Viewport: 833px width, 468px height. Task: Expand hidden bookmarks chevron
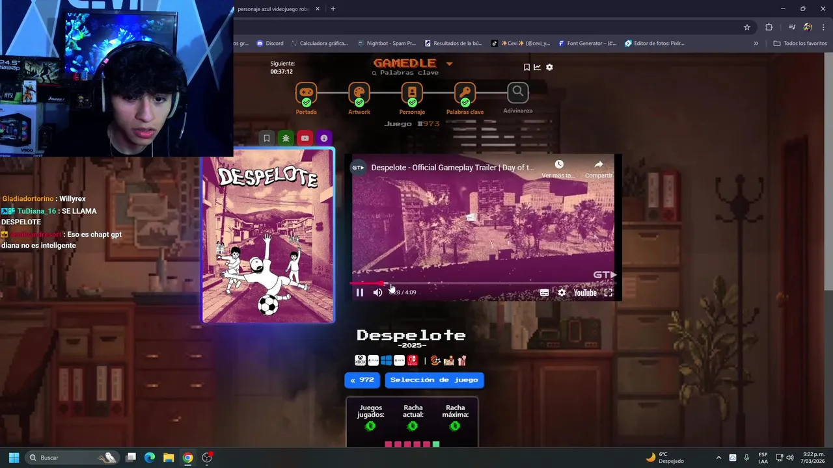pyautogui.click(x=756, y=44)
